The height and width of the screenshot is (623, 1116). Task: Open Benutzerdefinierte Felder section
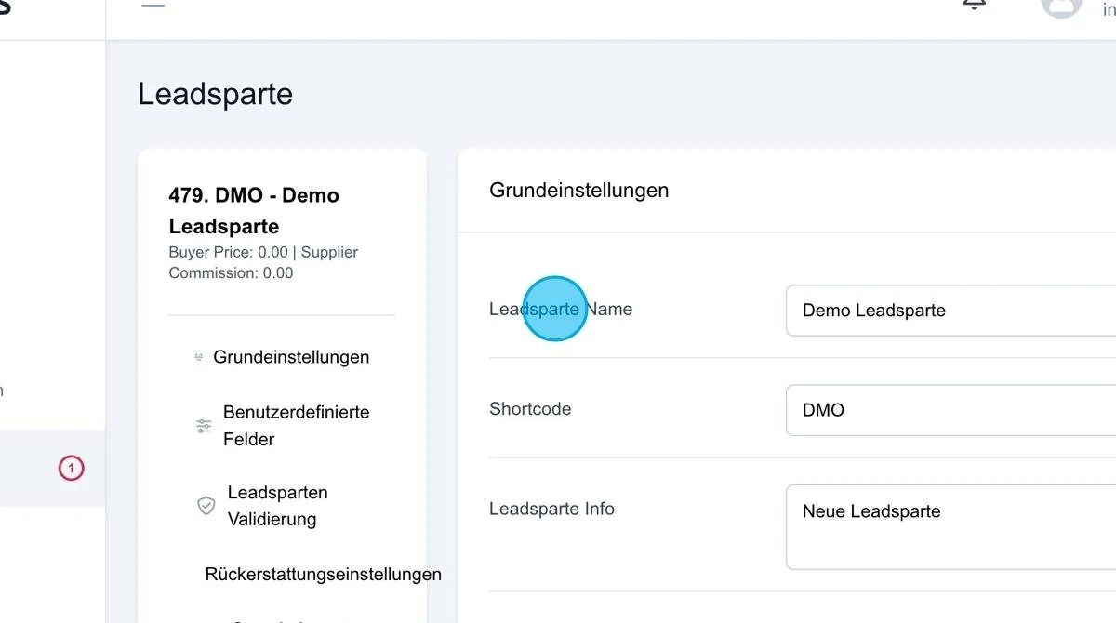point(297,426)
